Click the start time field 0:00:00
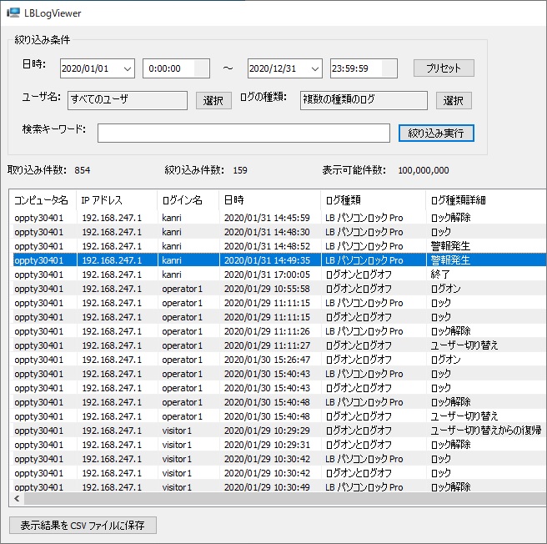 (x=176, y=68)
